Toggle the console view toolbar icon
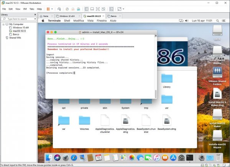This screenshot has width=230, height=167. pos(111,9)
